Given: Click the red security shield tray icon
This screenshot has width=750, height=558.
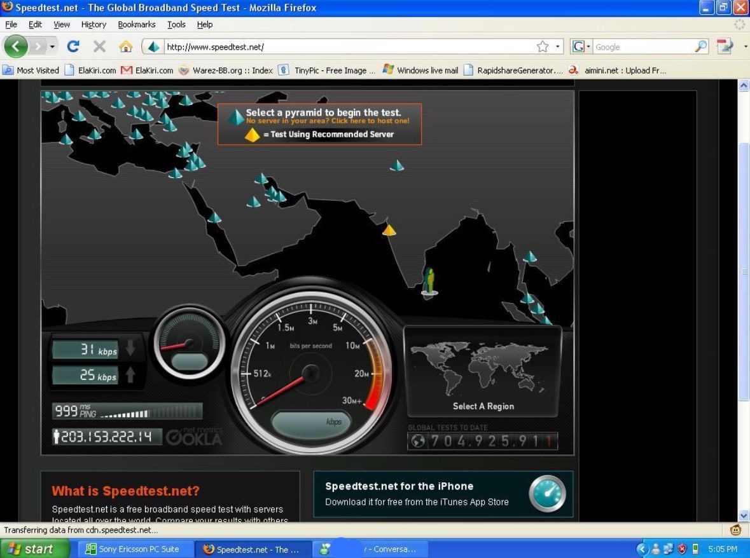Looking at the screenshot, I should click(x=682, y=549).
